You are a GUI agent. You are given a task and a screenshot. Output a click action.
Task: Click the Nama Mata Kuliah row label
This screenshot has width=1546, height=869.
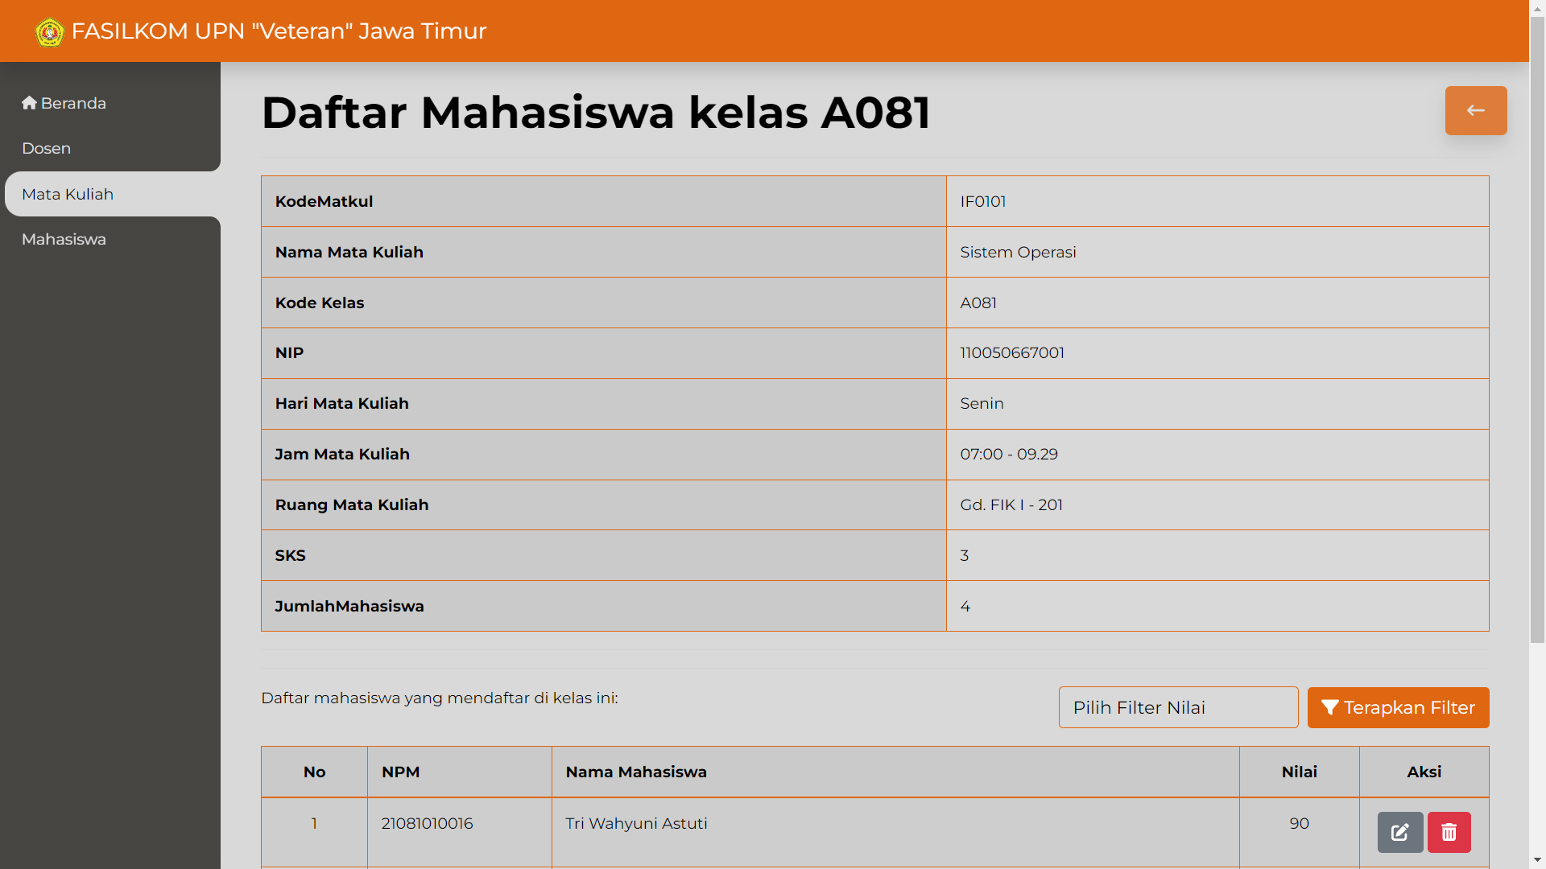coord(349,252)
